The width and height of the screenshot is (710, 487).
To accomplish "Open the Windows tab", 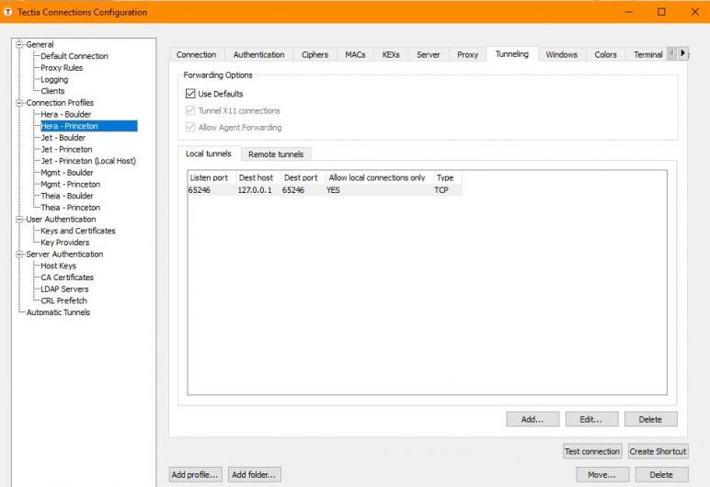I will tap(562, 54).
